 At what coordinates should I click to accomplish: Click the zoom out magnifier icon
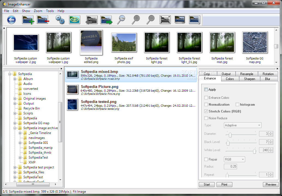tap(150, 20)
